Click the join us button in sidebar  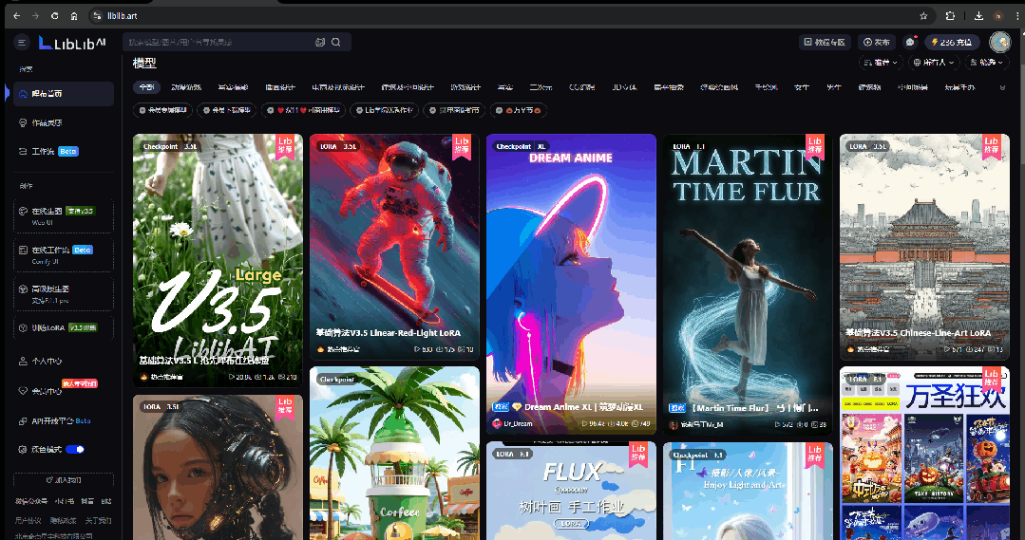click(x=64, y=480)
